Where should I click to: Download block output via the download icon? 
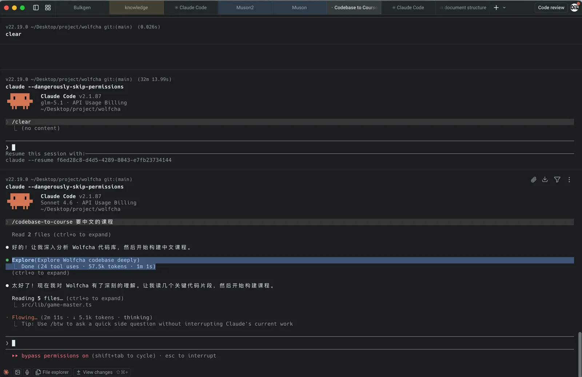click(x=545, y=179)
